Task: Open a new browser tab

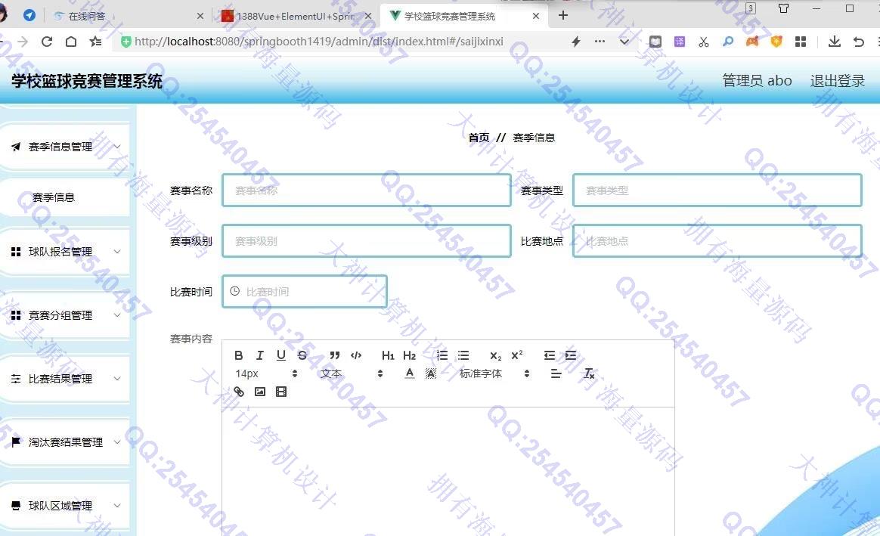Action: (563, 16)
